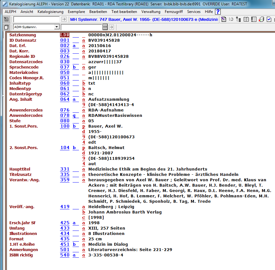Screen dimensions: 275x270
Task: Click the edit record icon with pencil
Action: (224, 20)
